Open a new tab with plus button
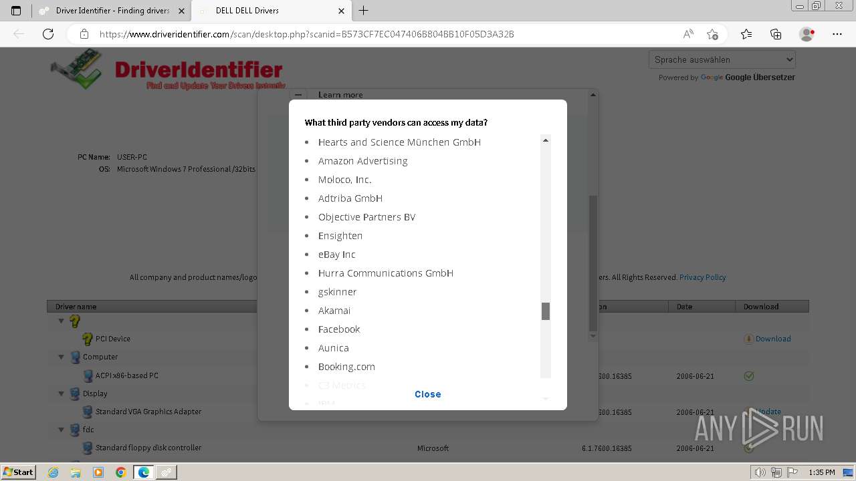 364,11
